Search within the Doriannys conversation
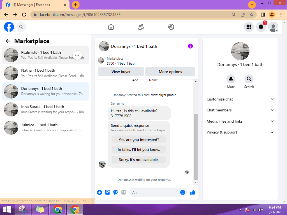This screenshot has height=215, width=287. (x=249, y=79)
